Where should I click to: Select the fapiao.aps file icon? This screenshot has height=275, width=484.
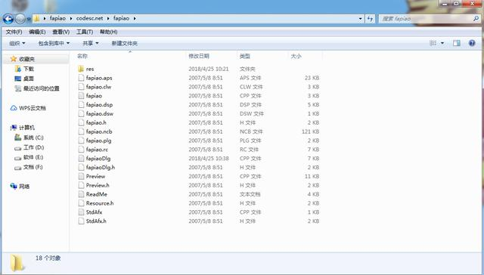(x=81, y=78)
